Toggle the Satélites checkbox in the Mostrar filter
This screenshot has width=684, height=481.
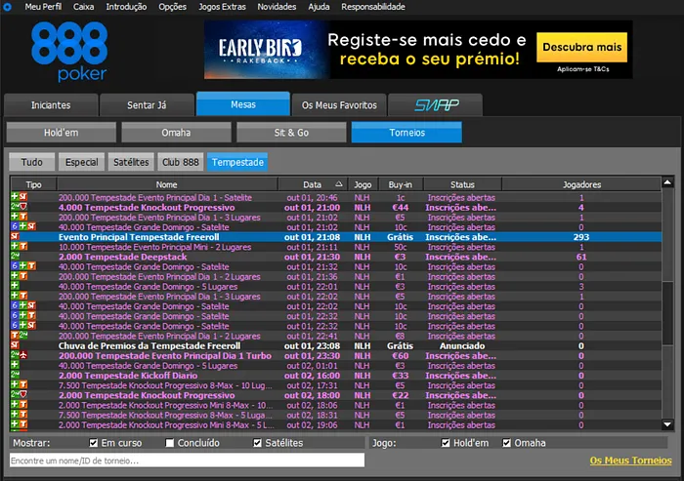coord(257,443)
